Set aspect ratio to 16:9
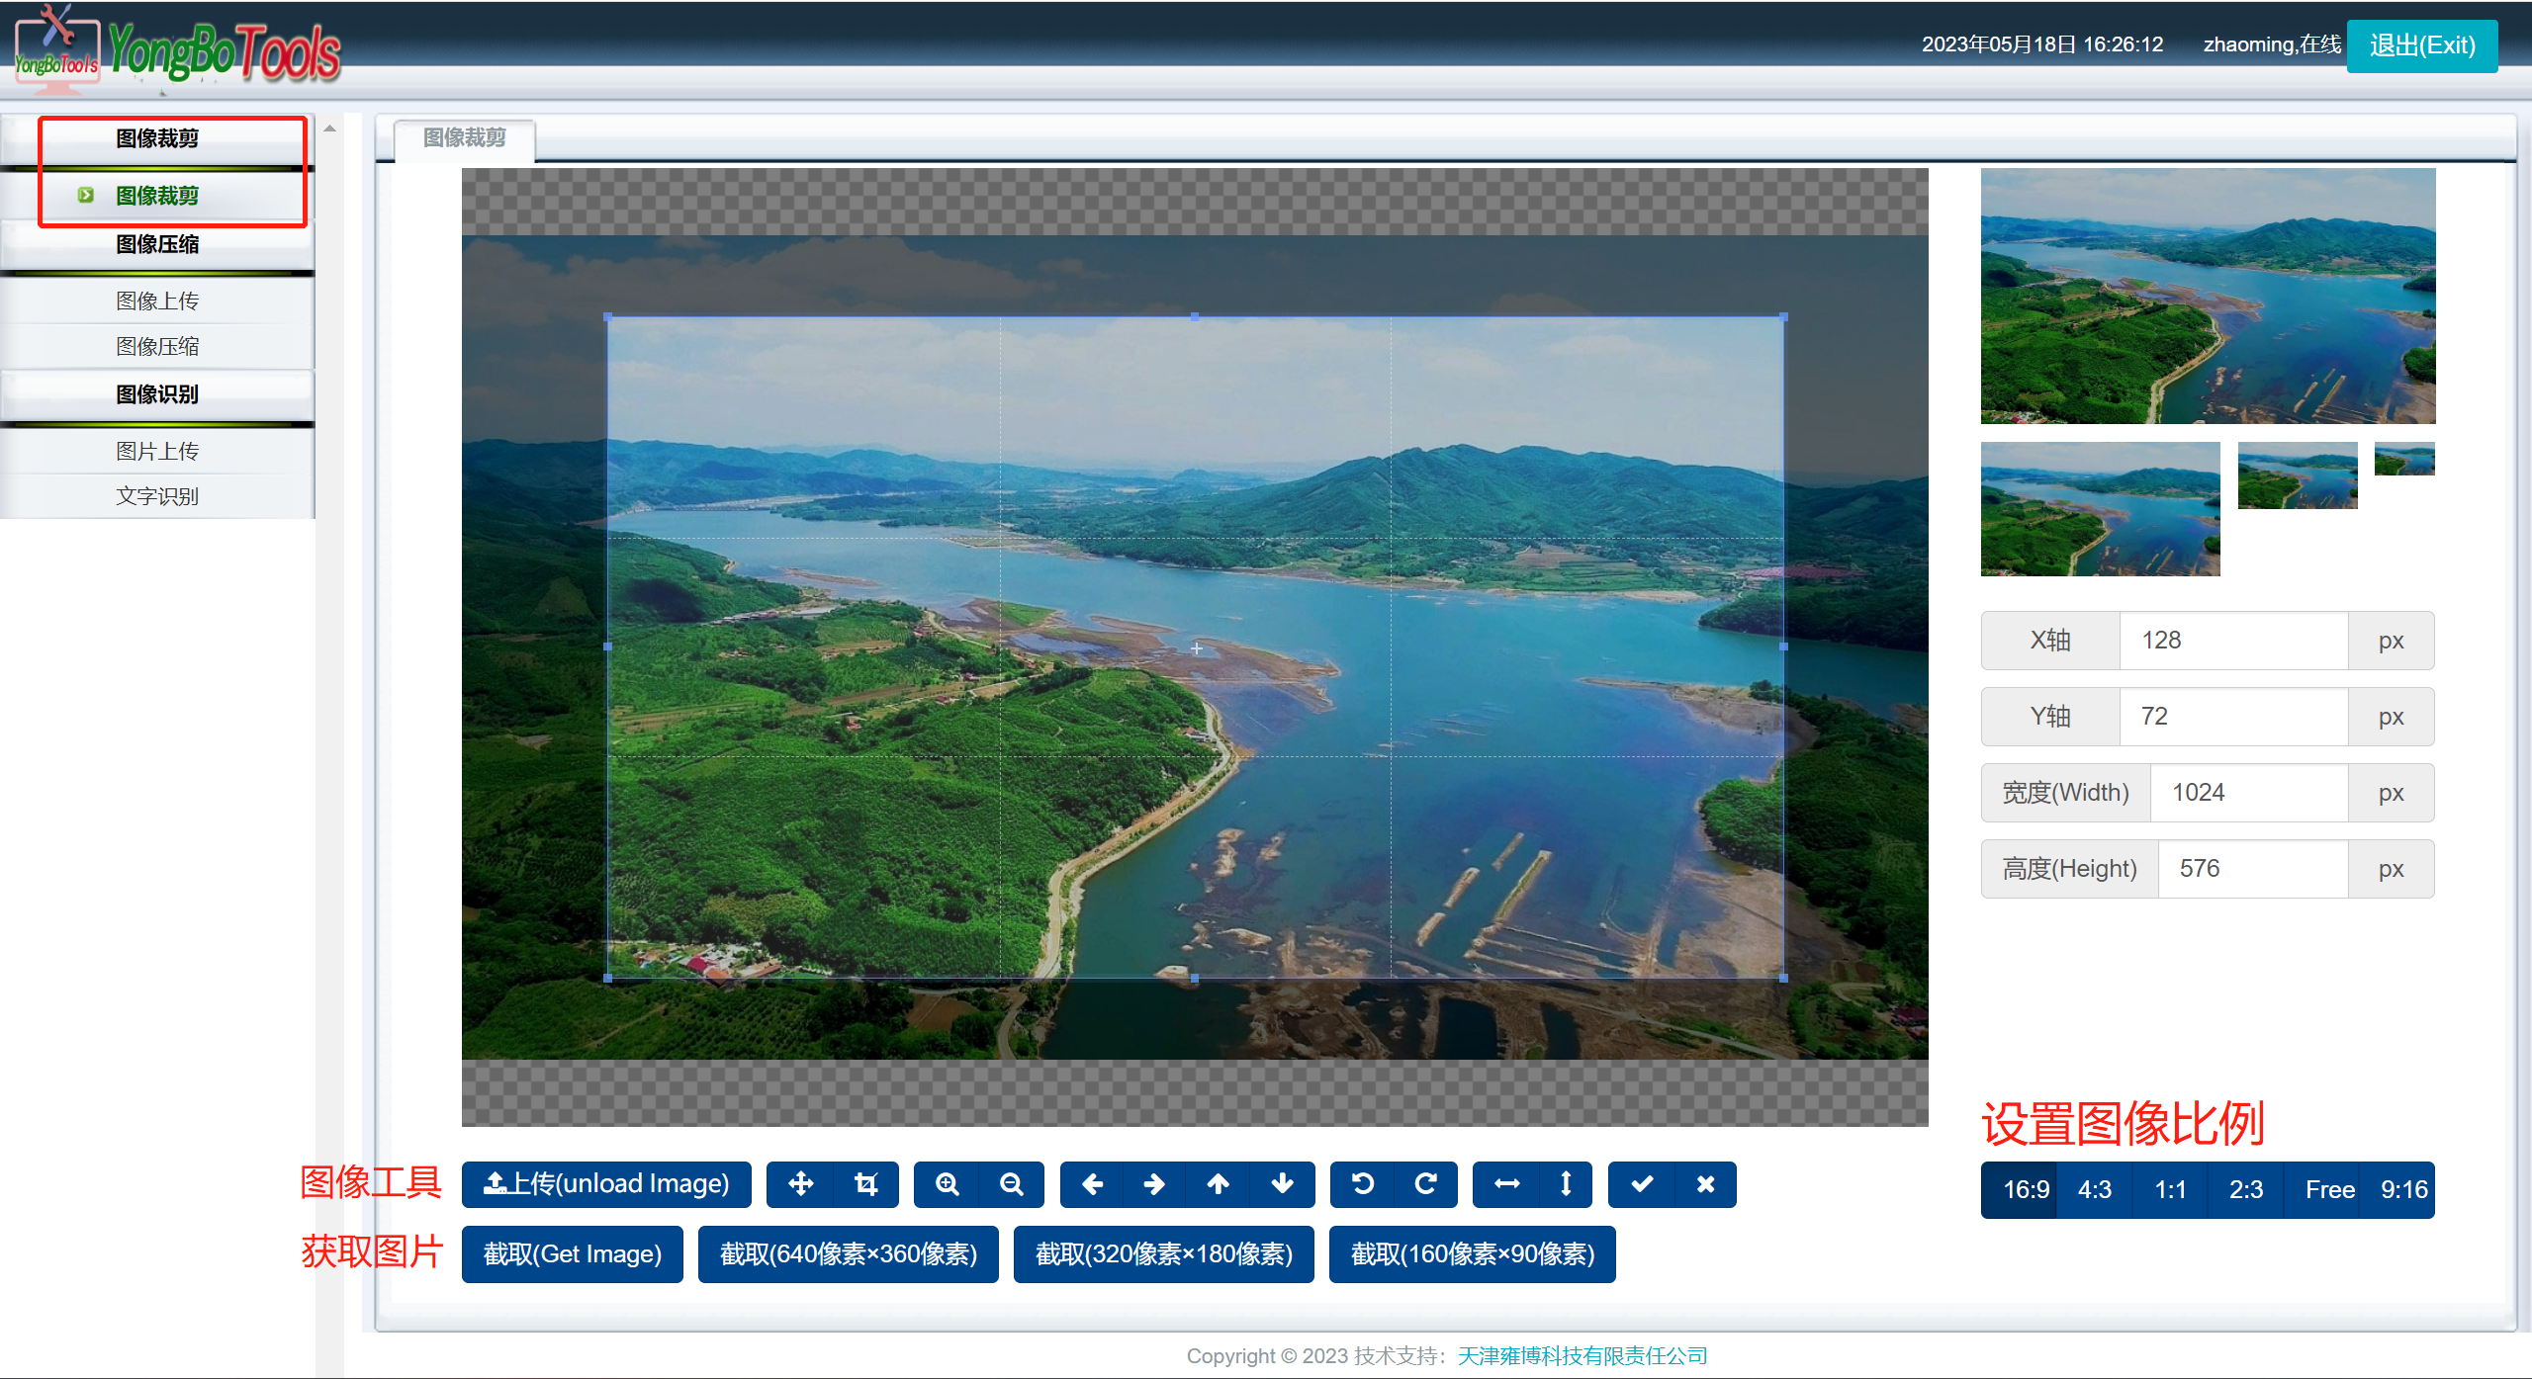 point(2025,1189)
